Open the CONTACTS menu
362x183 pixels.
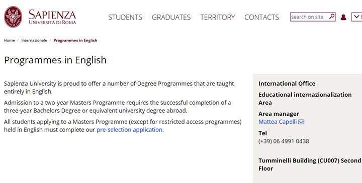[x=261, y=17]
